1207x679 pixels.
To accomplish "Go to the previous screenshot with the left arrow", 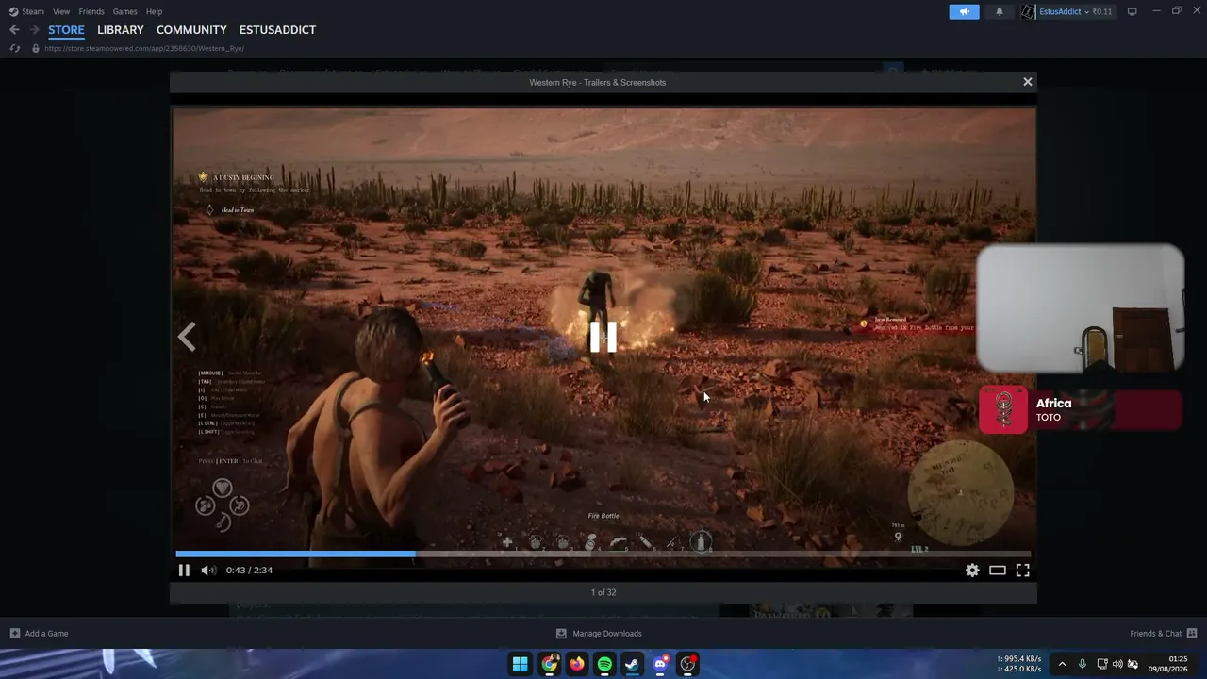I will tap(187, 337).
